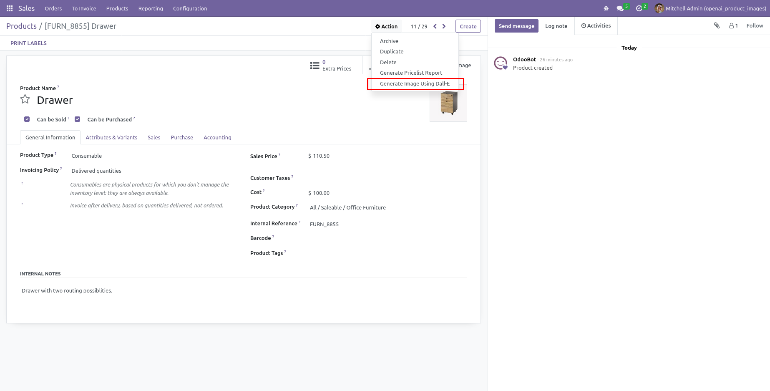This screenshot has width=770, height=391.
Task: Click the Log note button
Action: tap(556, 26)
